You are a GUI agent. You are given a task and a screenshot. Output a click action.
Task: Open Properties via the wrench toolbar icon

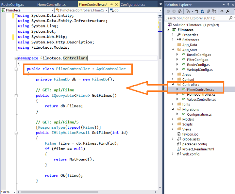pyautogui.click(x=228, y=11)
